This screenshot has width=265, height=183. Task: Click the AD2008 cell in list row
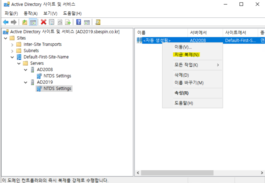(x=198, y=41)
